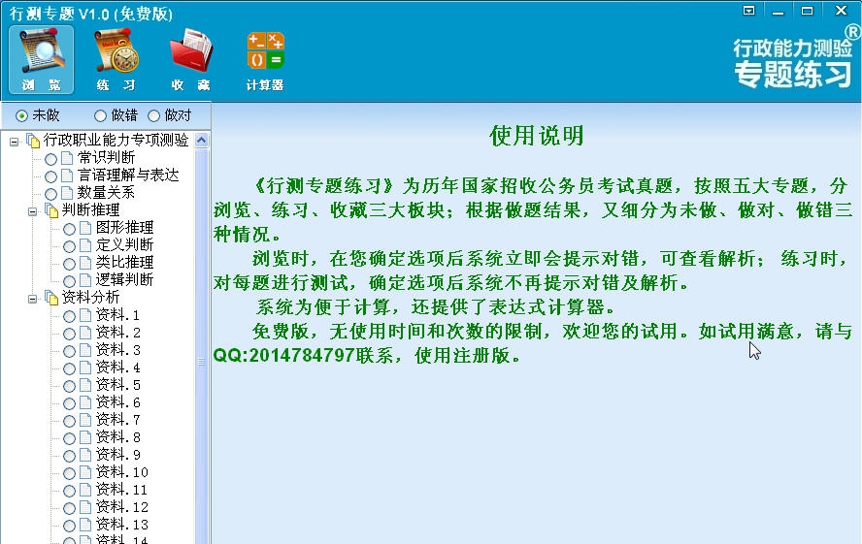Open the title bar dropdown menu button
The height and width of the screenshot is (544, 862).
pyautogui.click(x=748, y=11)
